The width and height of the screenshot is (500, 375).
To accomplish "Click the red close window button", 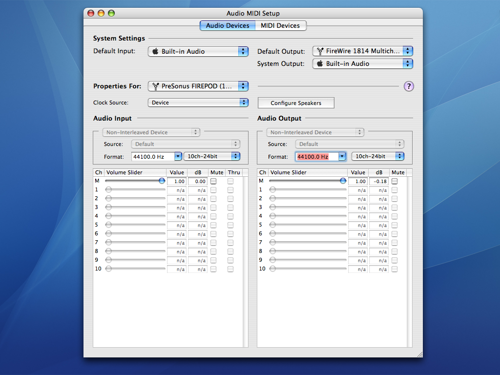I will click(91, 13).
